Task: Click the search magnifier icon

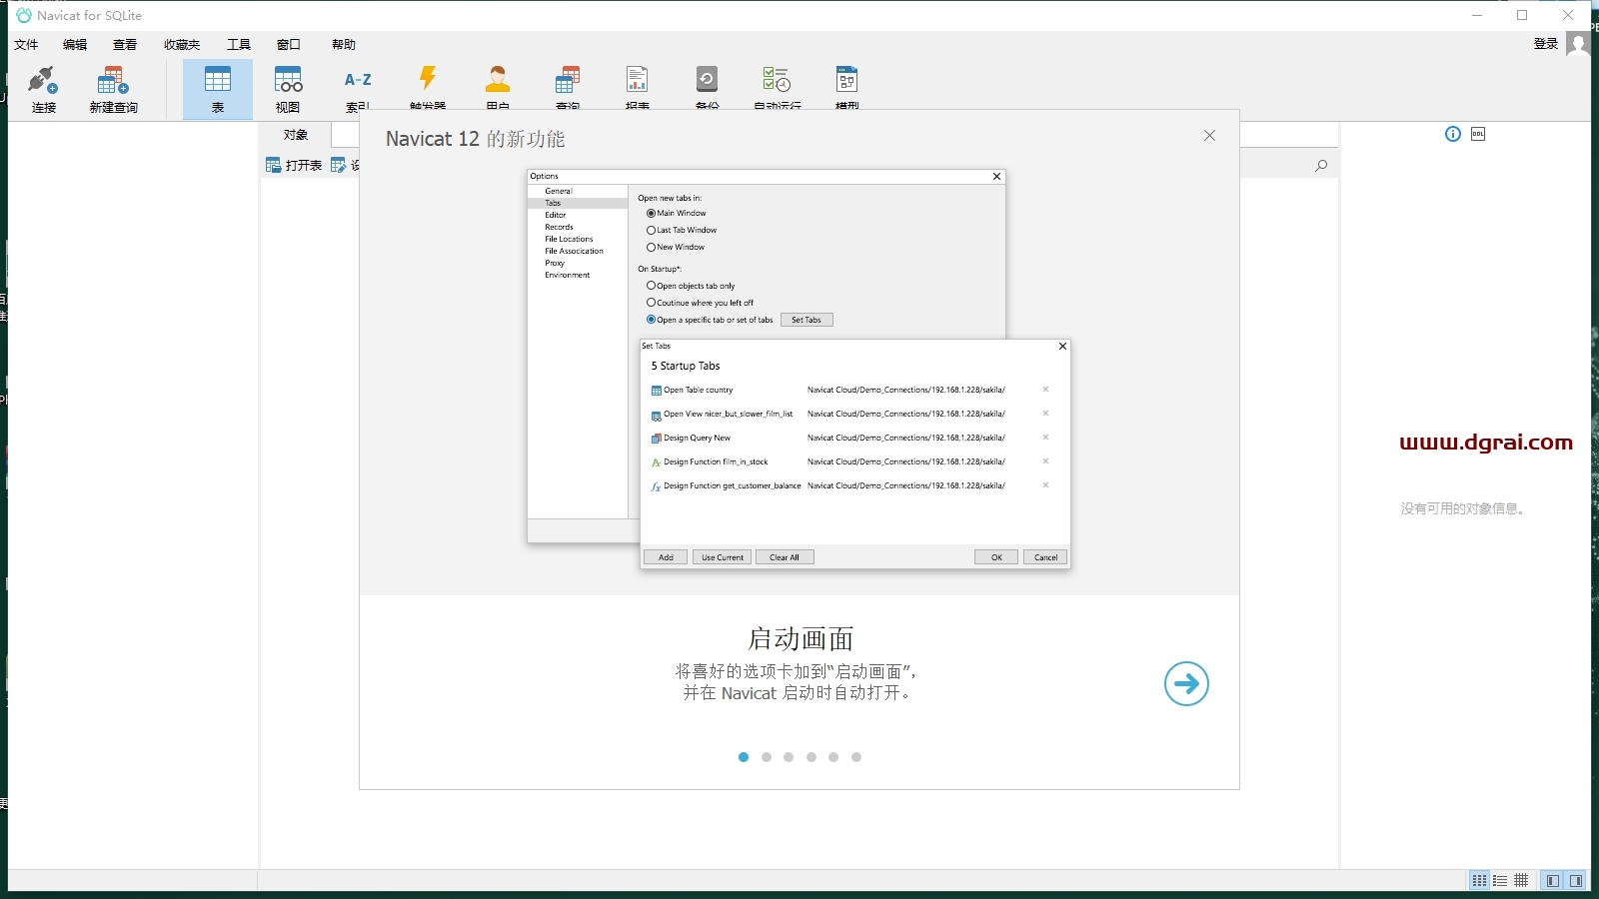Action: [x=1321, y=166]
